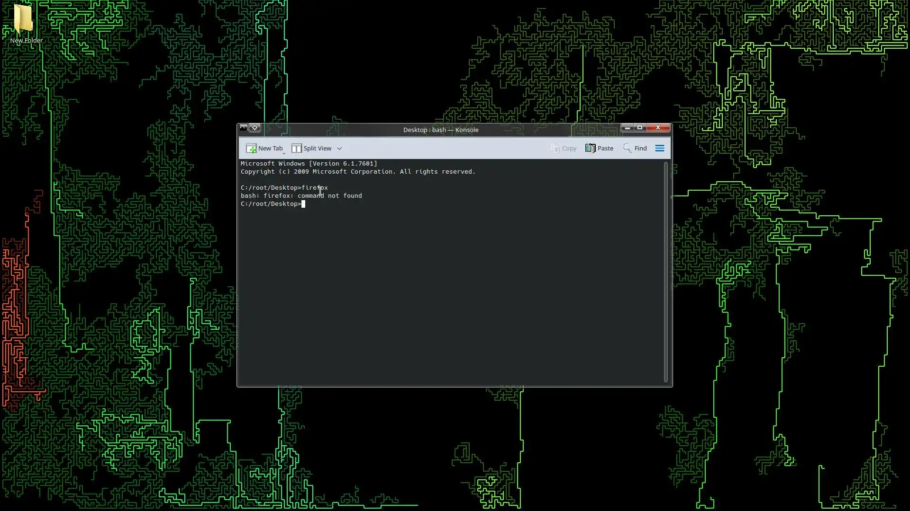Click the Copy icon in toolbar
Image resolution: width=910 pixels, height=511 pixels.
[555, 148]
